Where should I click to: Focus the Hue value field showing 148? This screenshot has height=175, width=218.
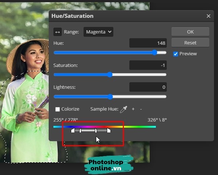(x=148, y=43)
